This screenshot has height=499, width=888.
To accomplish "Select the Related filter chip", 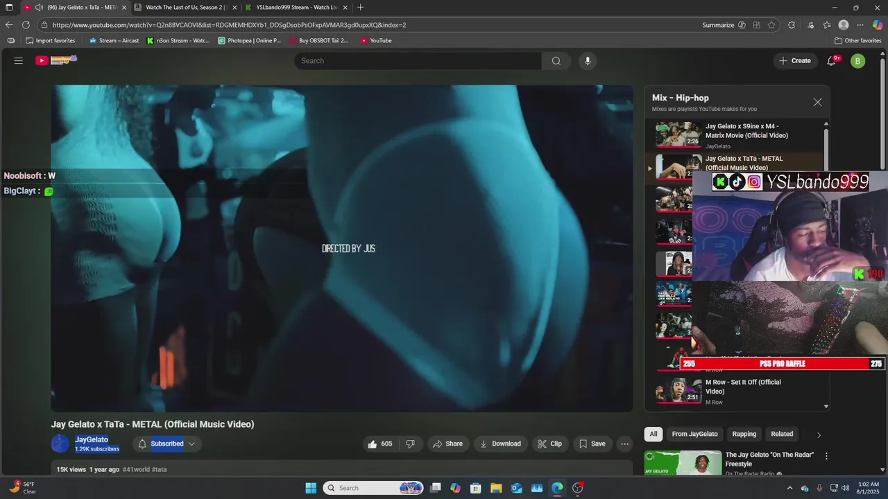I will 782,434.
